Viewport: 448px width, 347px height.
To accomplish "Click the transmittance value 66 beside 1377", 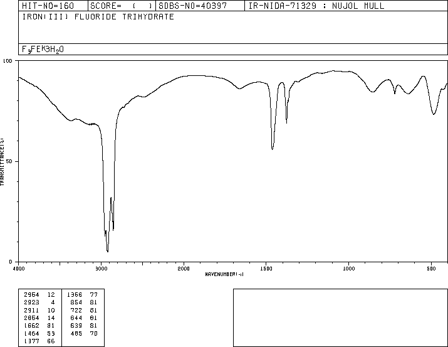I will pos(51,341).
